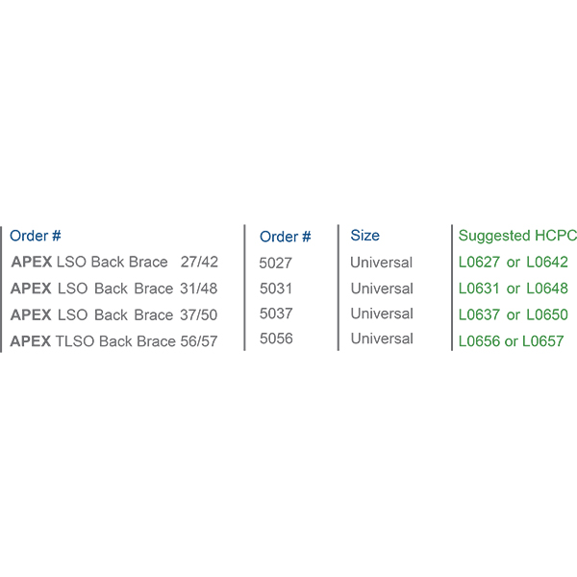The image size is (577, 577).
Task: Click 'Universal' size for order 5027
Action: pyautogui.click(x=381, y=263)
